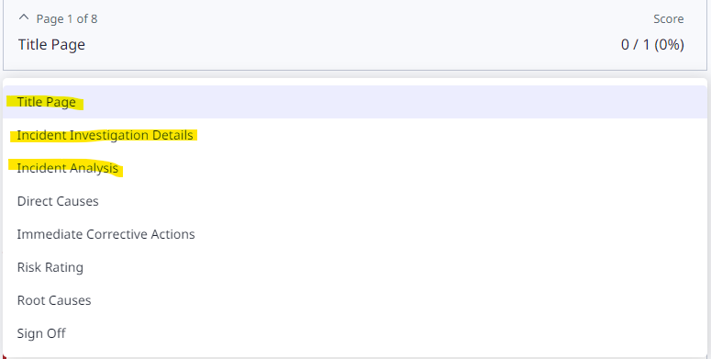The width and height of the screenshot is (711, 359).
Task: Pick the entry directly below Direct Causes
Action: pos(355,234)
